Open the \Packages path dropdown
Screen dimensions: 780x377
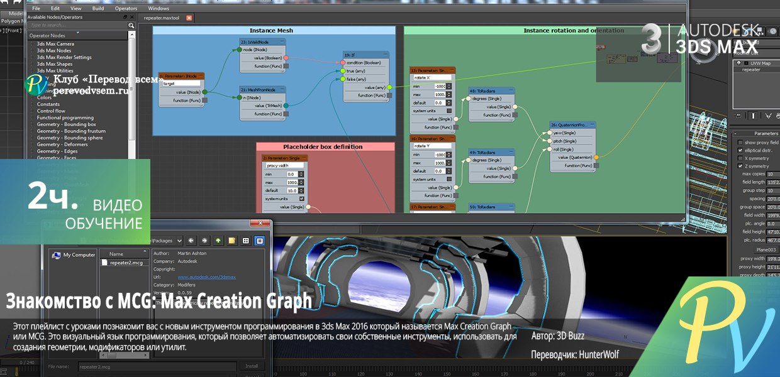tap(179, 240)
